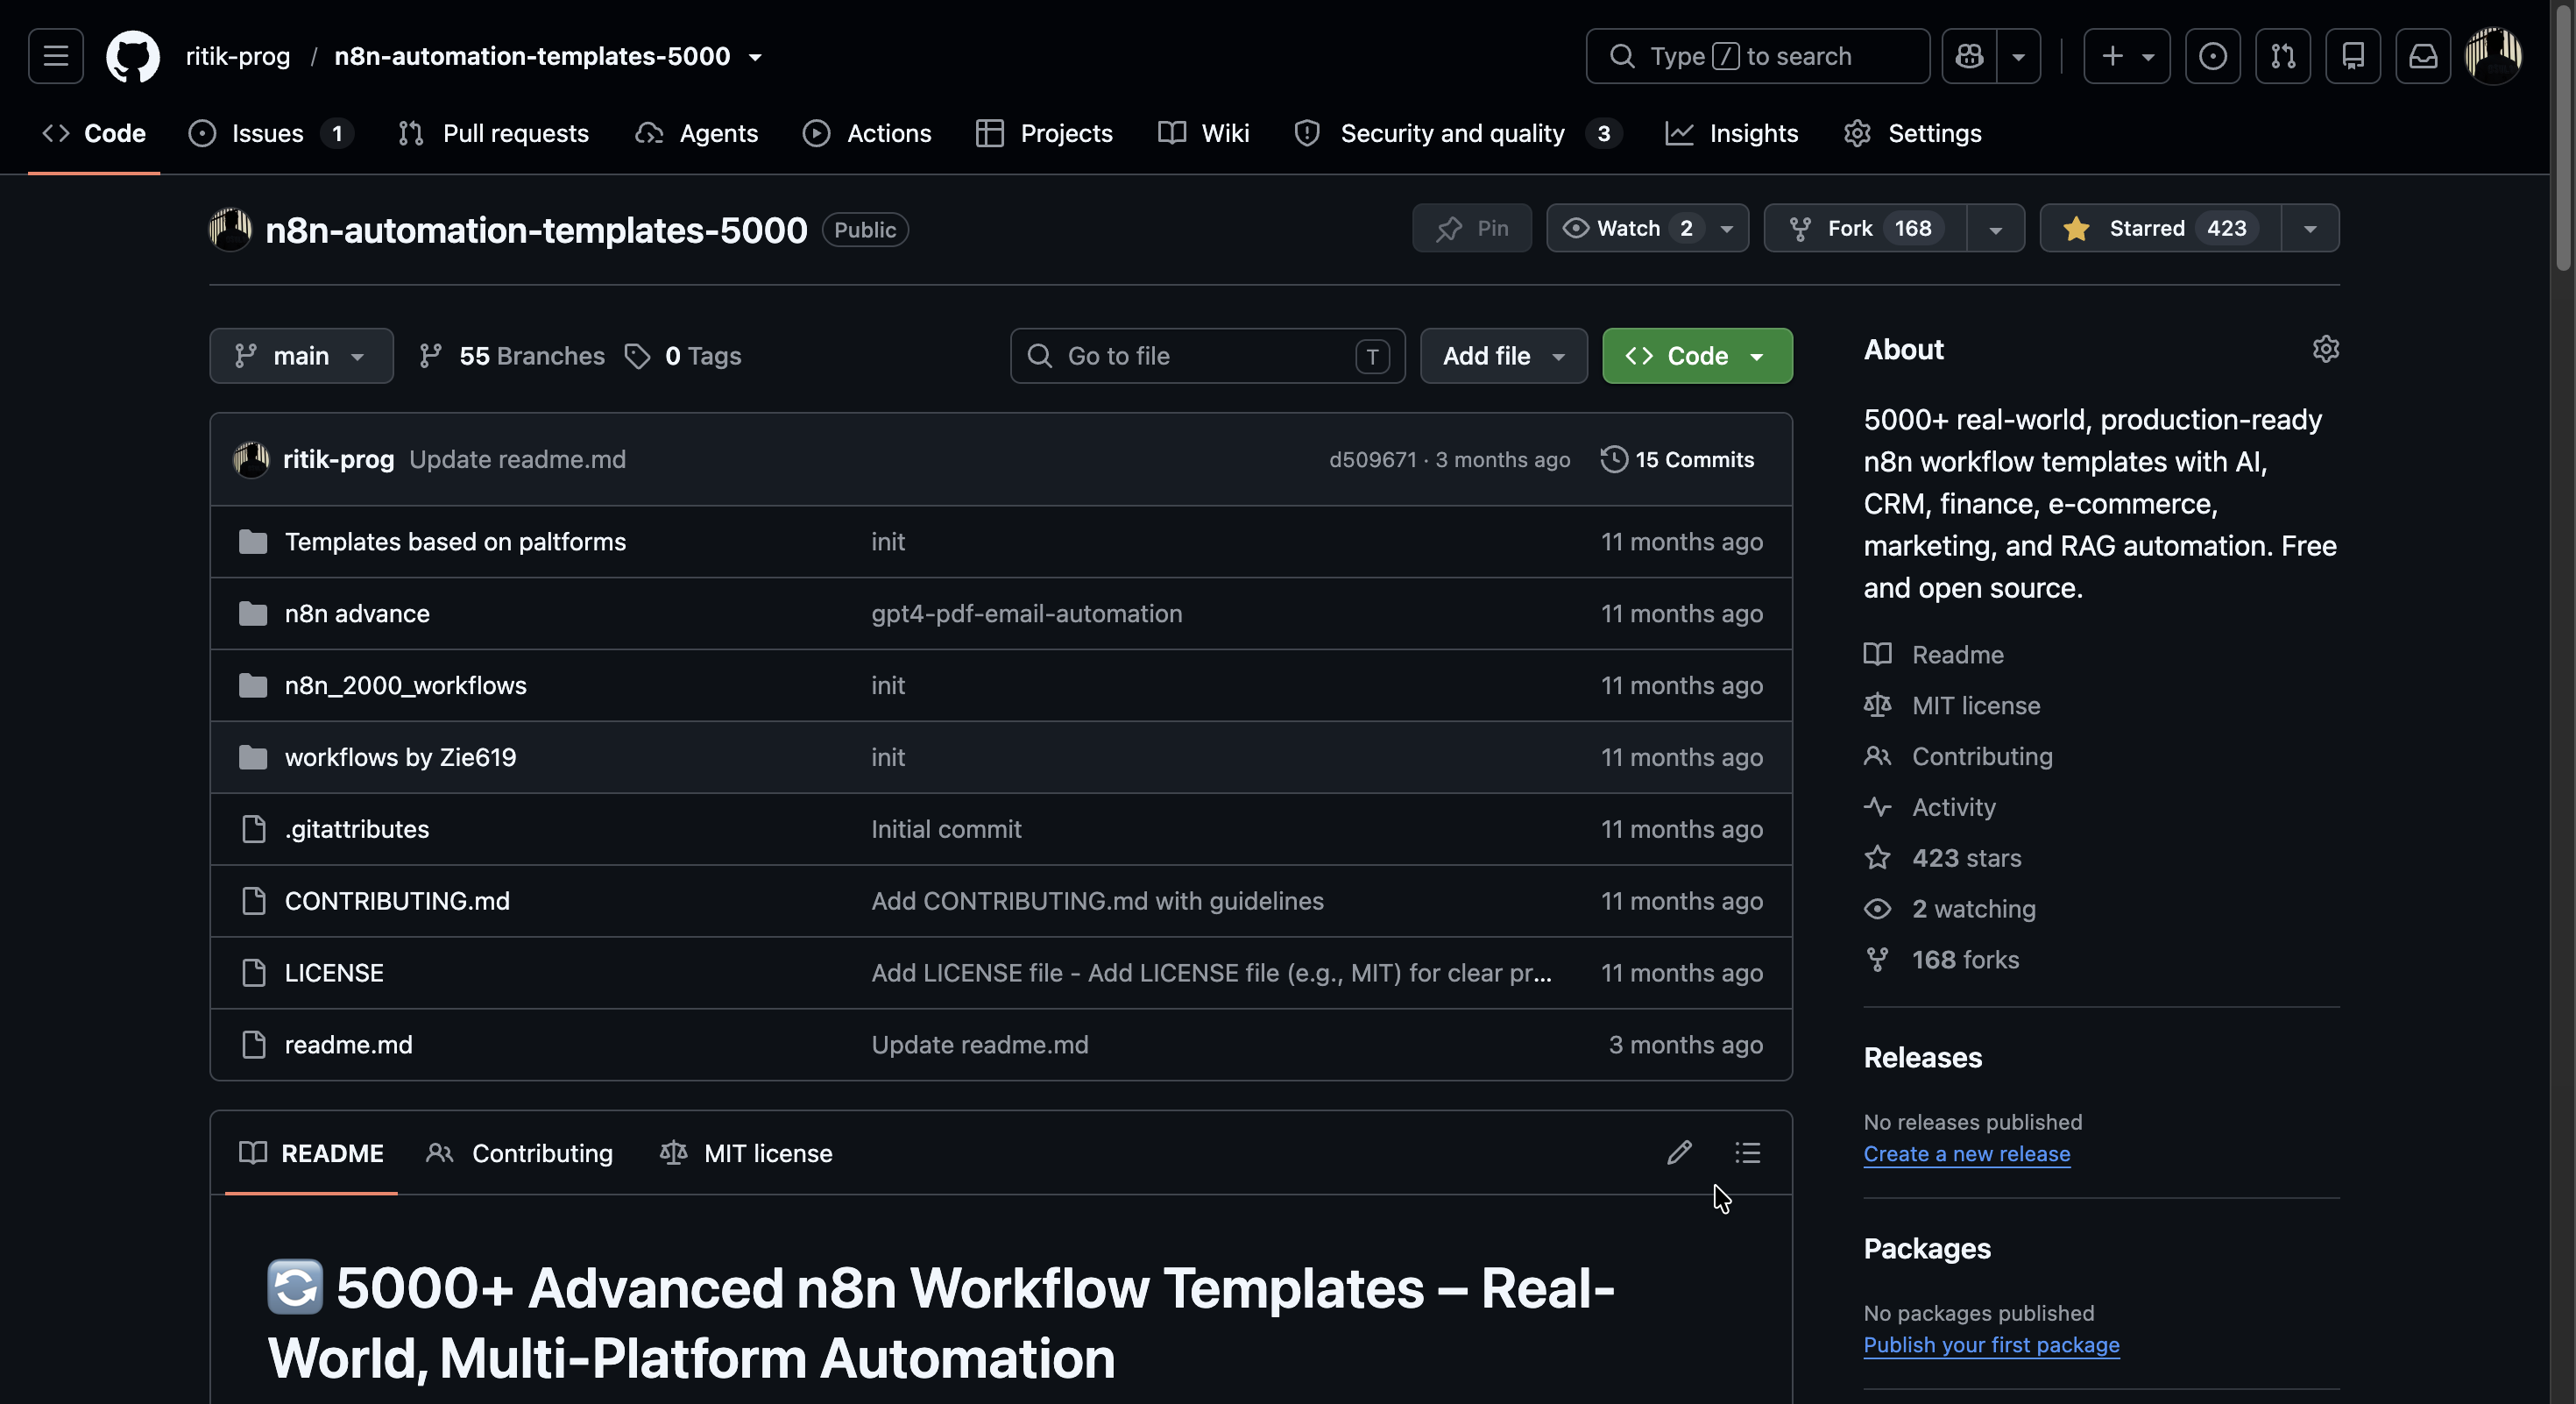
Task: Open MIT license link in About sidebar
Action: pyautogui.click(x=1952, y=705)
